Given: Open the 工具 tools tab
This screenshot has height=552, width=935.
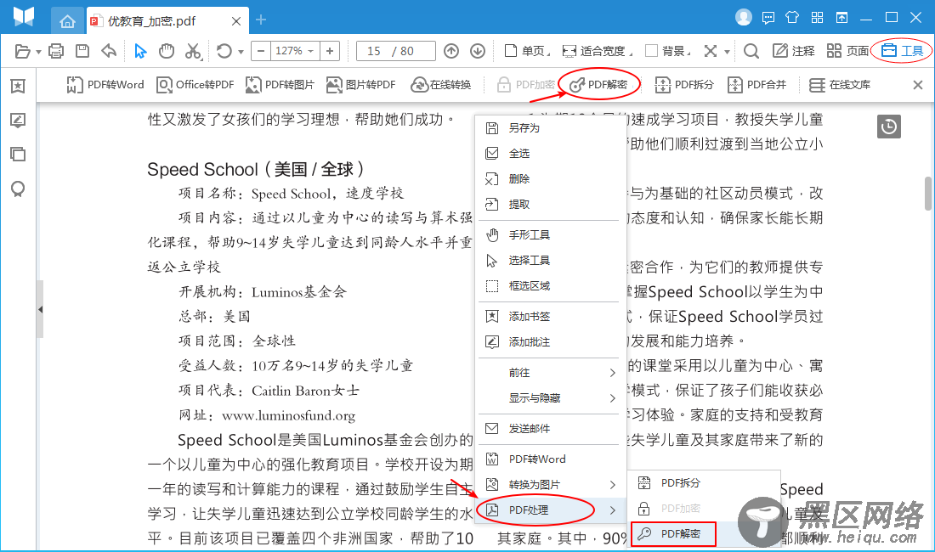Looking at the screenshot, I should tap(902, 51).
